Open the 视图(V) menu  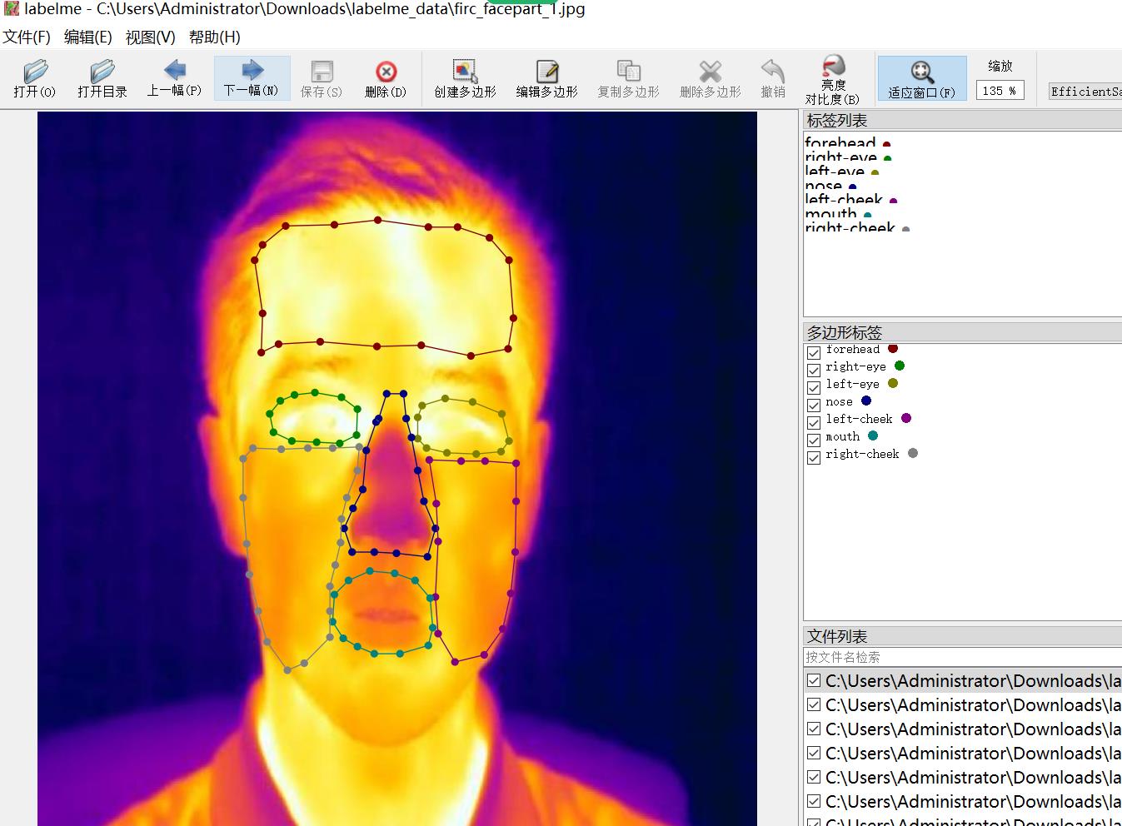click(x=150, y=37)
